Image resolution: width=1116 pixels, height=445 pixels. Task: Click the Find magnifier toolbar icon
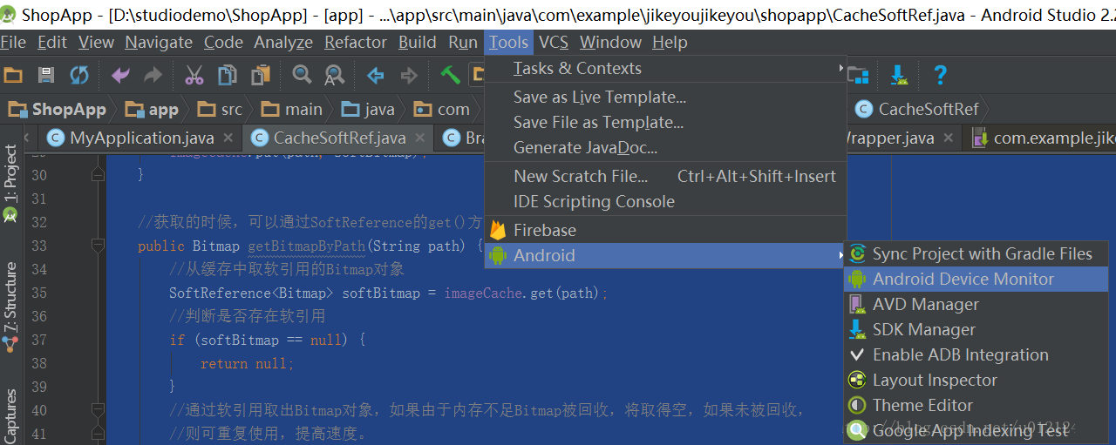[x=302, y=76]
